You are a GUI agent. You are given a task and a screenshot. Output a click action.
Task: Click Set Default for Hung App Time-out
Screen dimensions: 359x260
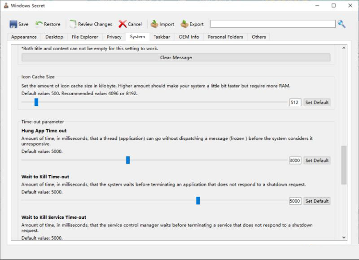point(317,160)
